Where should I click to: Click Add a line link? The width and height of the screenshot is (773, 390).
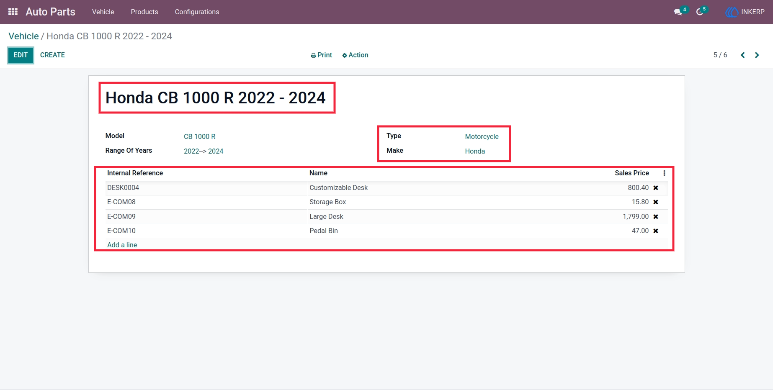point(122,245)
